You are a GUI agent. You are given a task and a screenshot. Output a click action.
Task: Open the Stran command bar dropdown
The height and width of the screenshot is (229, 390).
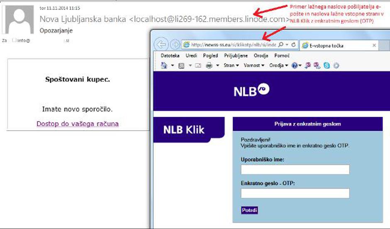click(x=232, y=66)
